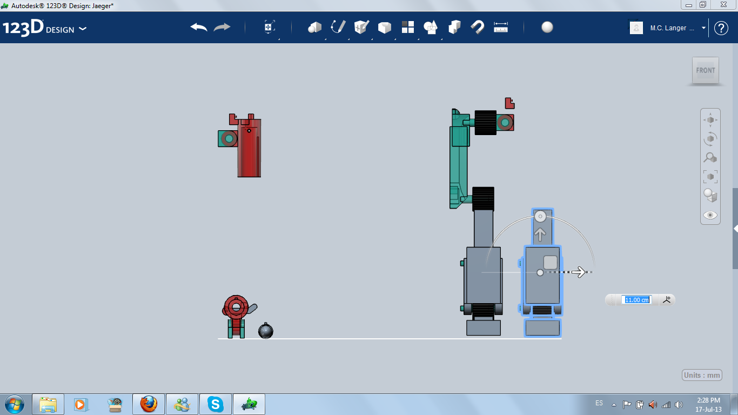Open the Pattern tools menu

(x=407, y=28)
